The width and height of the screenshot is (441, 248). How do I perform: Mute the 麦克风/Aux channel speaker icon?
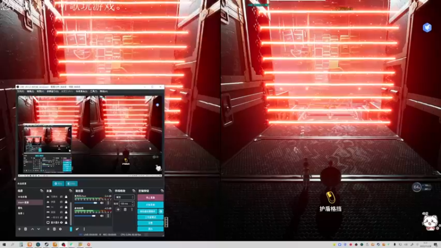pyautogui.click(x=102, y=203)
